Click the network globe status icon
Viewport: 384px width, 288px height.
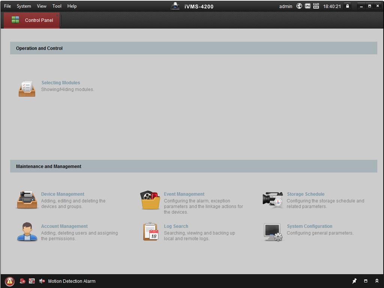click(299, 6)
